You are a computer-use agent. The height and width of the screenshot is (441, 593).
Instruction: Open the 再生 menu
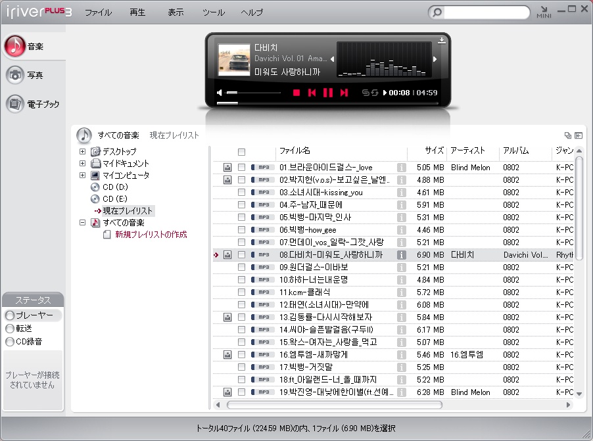[x=137, y=12]
